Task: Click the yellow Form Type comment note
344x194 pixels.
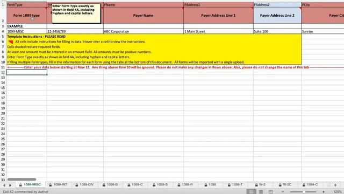Action: click(76, 13)
